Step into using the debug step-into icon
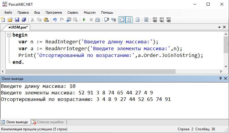229x133 pixels. [x=114, y=20]
